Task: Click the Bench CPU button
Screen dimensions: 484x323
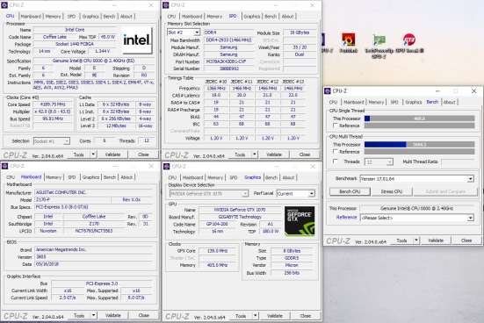Action: coord(350,191)
